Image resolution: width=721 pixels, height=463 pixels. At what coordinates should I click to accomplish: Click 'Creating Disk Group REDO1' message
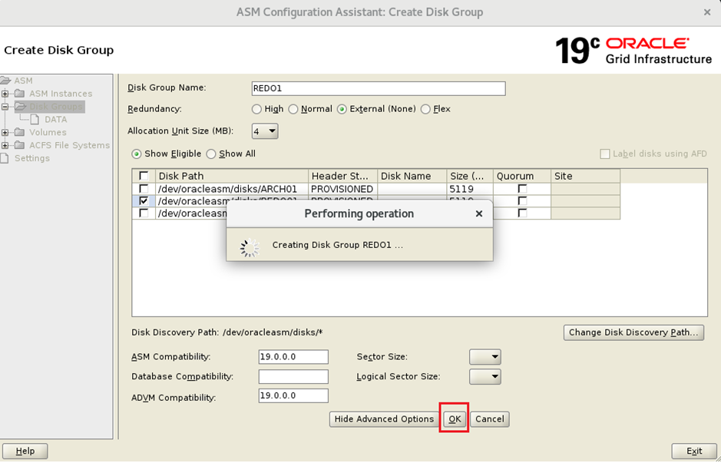tap(338, 245)
